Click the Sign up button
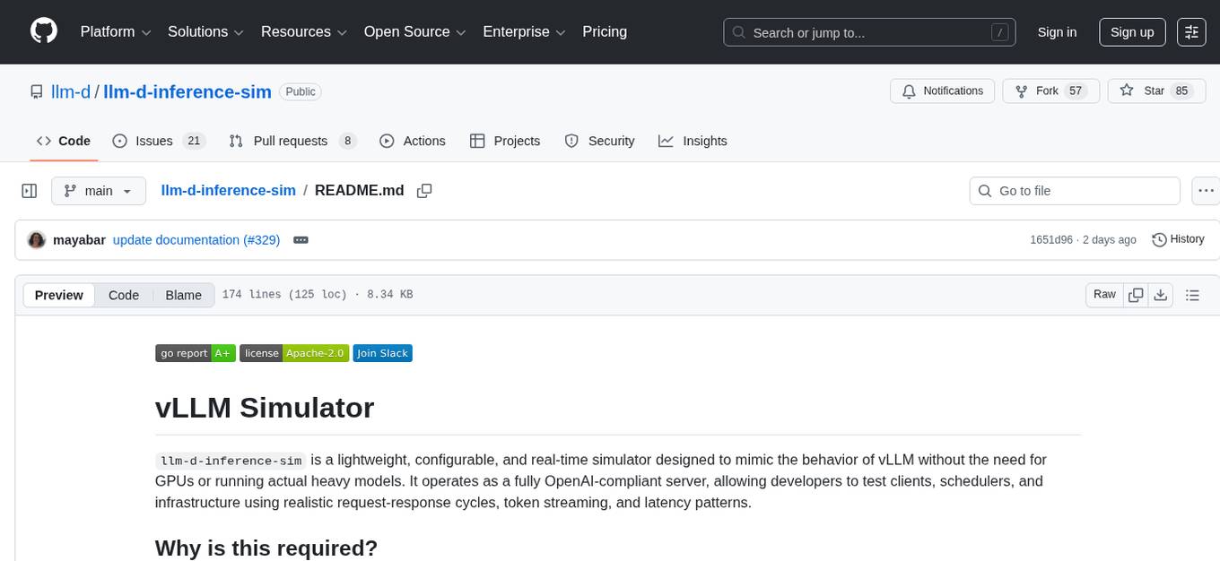The height and width of the screenshot is (561, 1220). (1132, 31)
